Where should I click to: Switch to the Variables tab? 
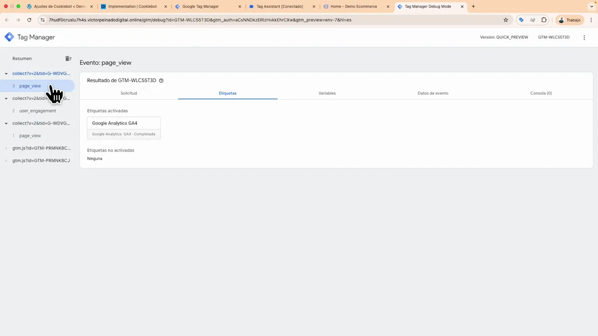click(327, 93)
